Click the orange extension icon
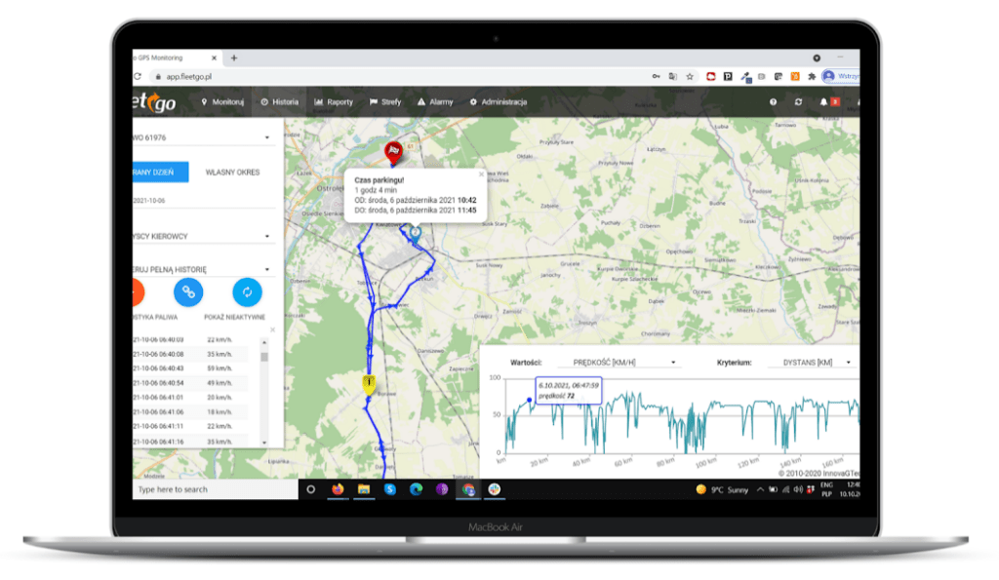999x580 pixels. [x=795, y=76]
